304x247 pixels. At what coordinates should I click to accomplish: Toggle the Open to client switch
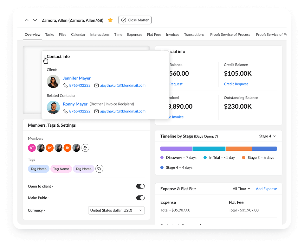point(140,186)
